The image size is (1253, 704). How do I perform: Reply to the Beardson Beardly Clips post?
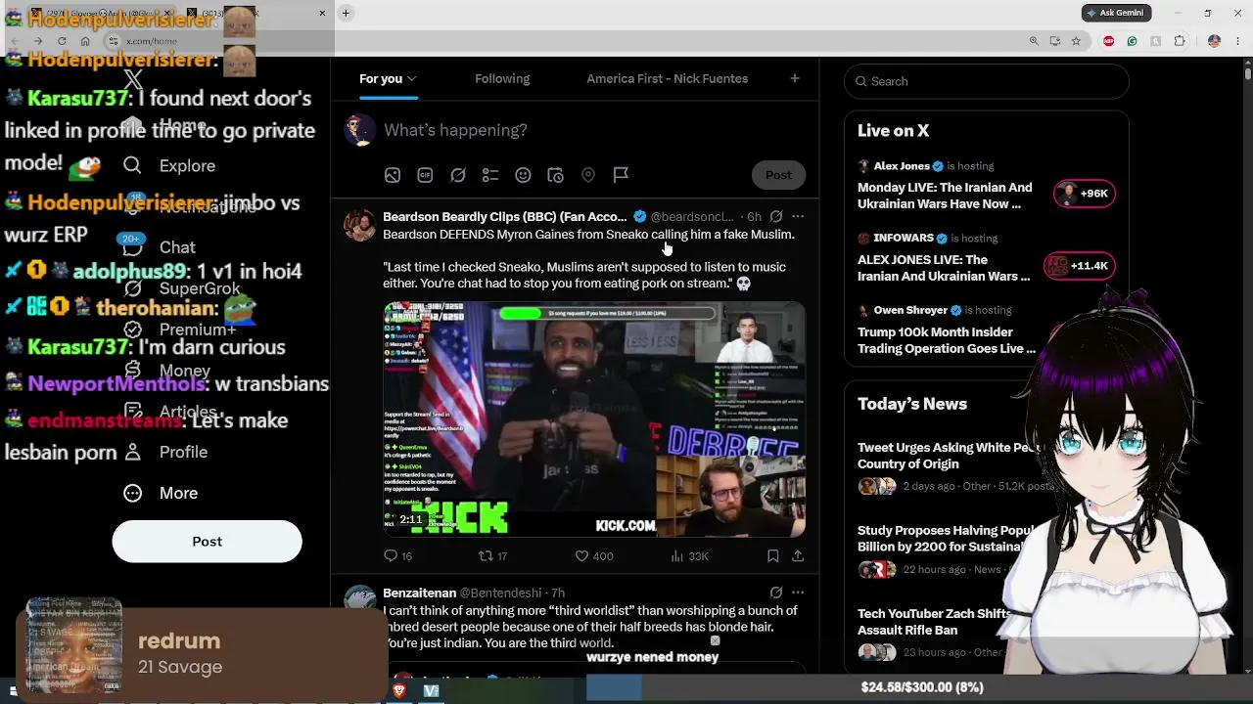(397, 555)
